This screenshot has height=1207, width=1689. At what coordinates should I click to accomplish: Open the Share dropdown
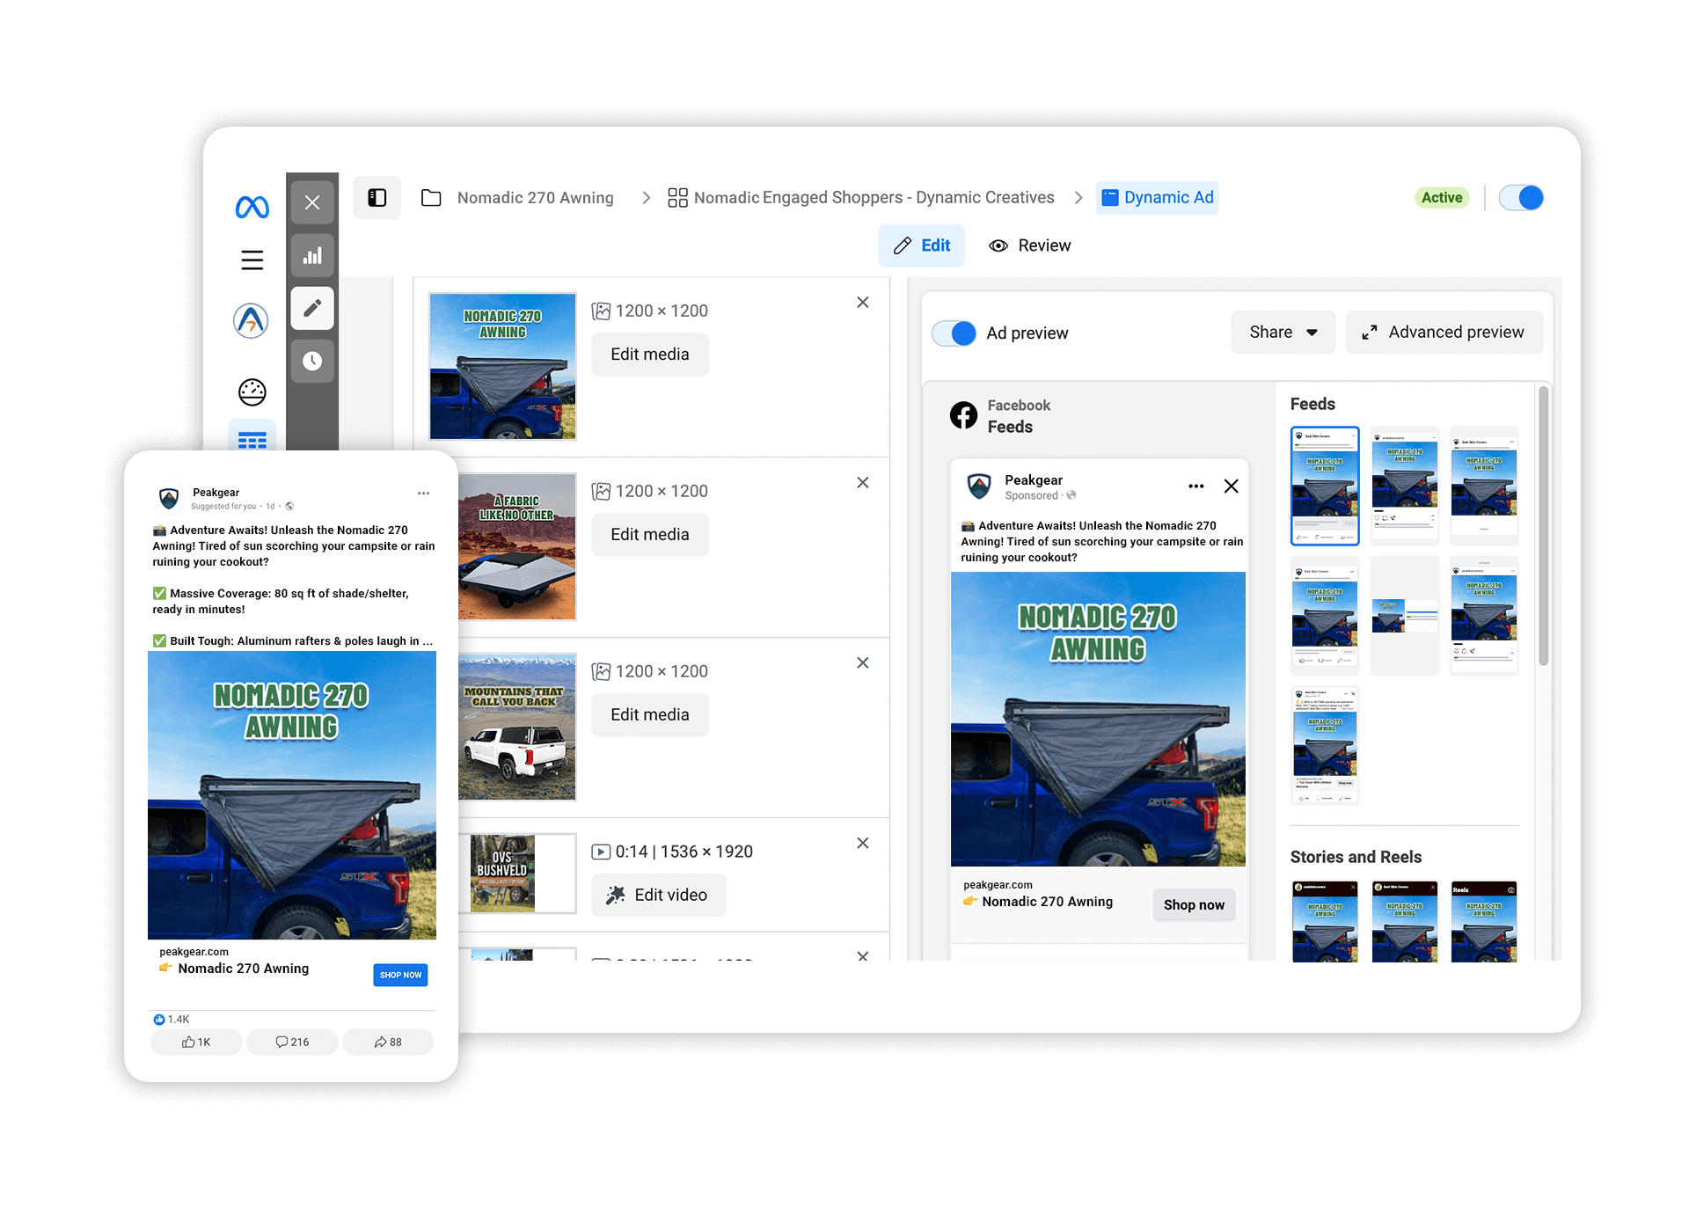1282,333
